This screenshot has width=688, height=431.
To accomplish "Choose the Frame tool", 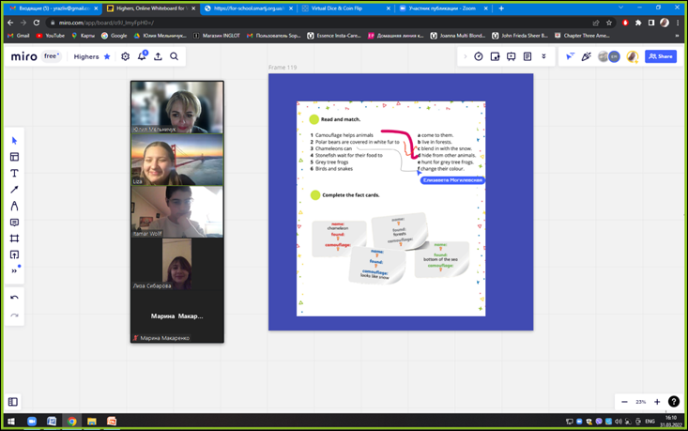I will 14,239.
